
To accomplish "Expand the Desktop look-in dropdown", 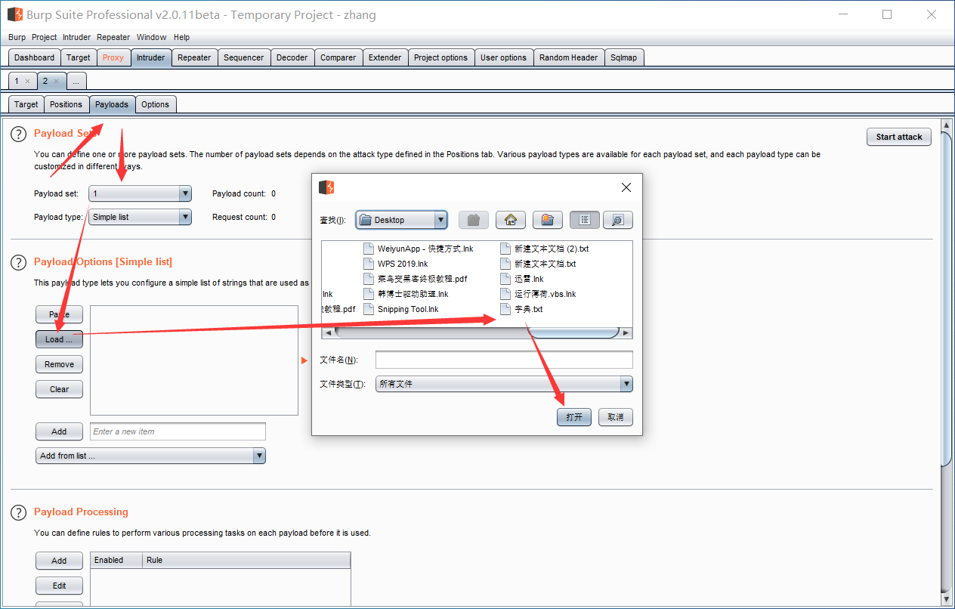I will 440,220.
